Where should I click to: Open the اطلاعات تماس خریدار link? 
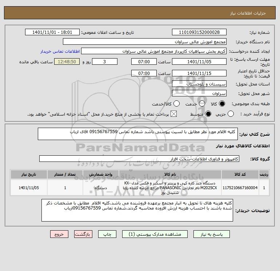[x=60, y=51]
